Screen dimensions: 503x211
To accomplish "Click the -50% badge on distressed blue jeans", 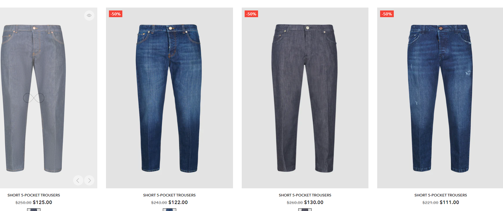I will pyautogui.click(x=387, y=14).
